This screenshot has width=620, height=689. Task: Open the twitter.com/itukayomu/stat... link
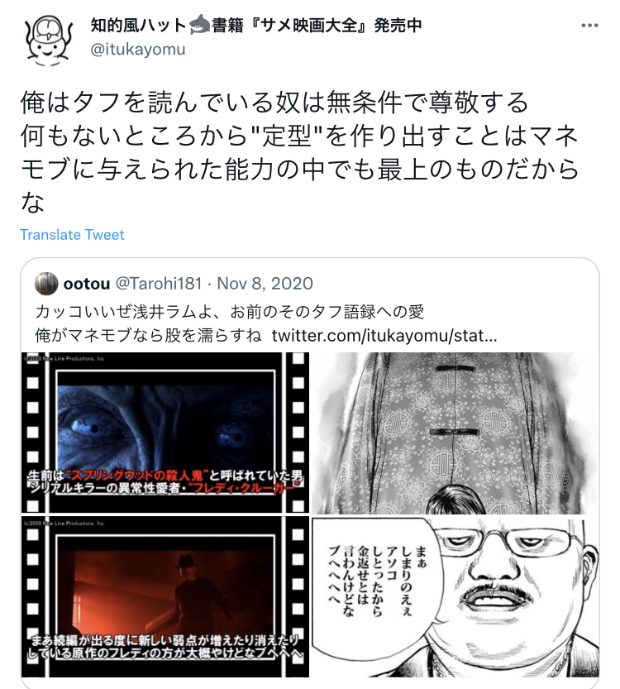pyautogui.click(x=384, y=336)
